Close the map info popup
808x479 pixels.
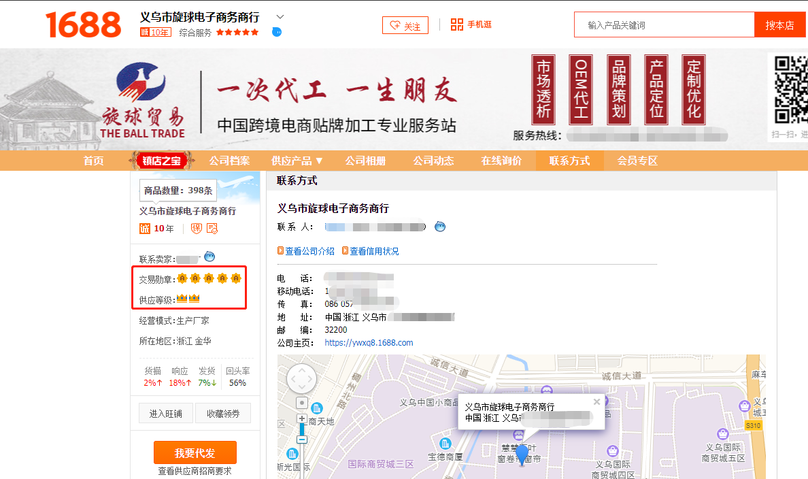click(x=596, y=401)
